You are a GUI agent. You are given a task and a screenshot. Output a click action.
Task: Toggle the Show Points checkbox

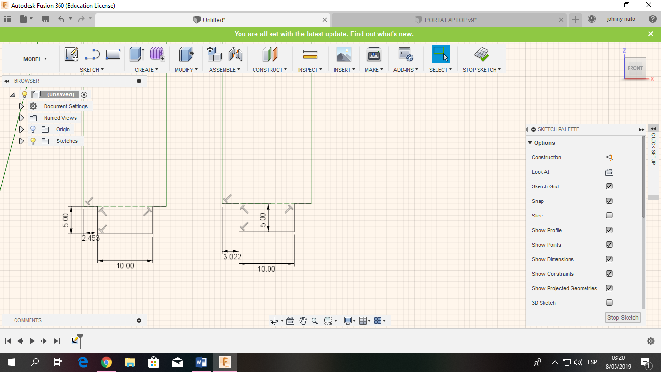(609, 245)
